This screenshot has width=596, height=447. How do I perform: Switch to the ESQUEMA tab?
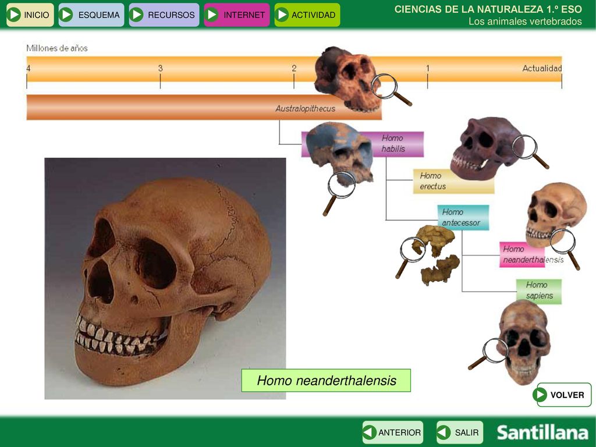91,15
